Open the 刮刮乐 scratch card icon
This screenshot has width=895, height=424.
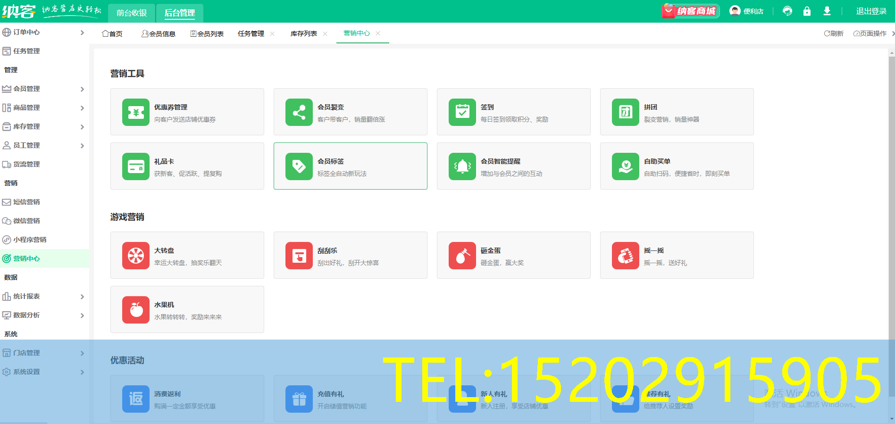click(x=299, y=256)
